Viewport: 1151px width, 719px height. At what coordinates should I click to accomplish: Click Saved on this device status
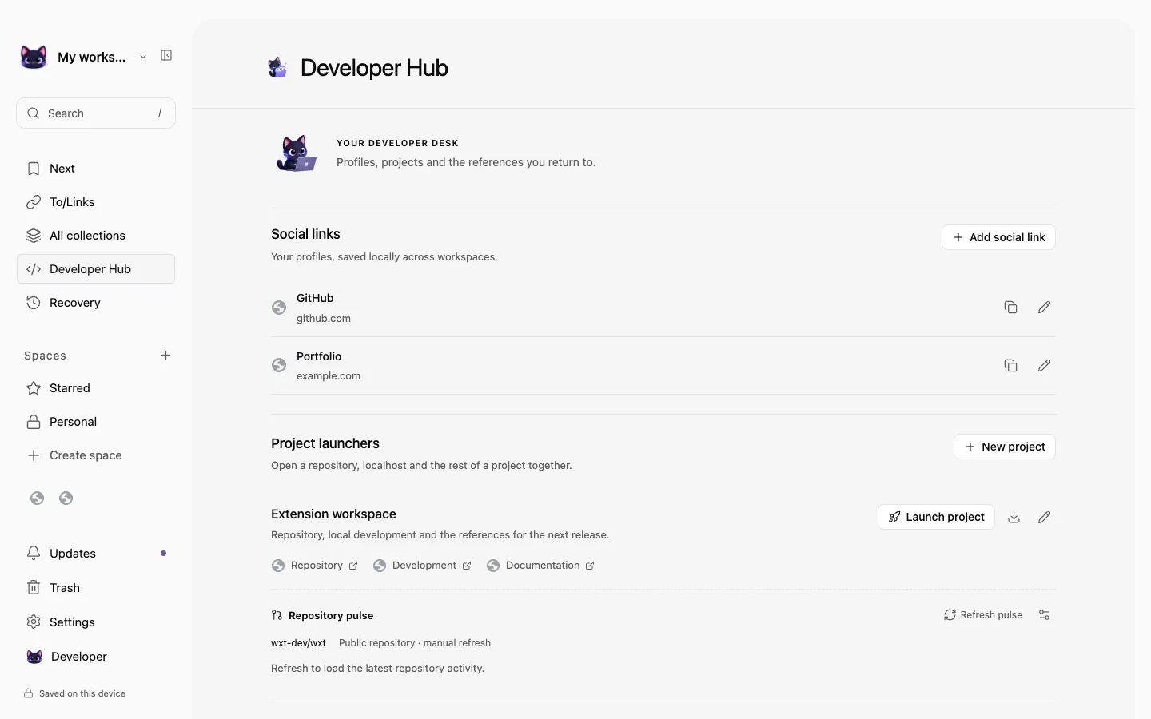74,693
